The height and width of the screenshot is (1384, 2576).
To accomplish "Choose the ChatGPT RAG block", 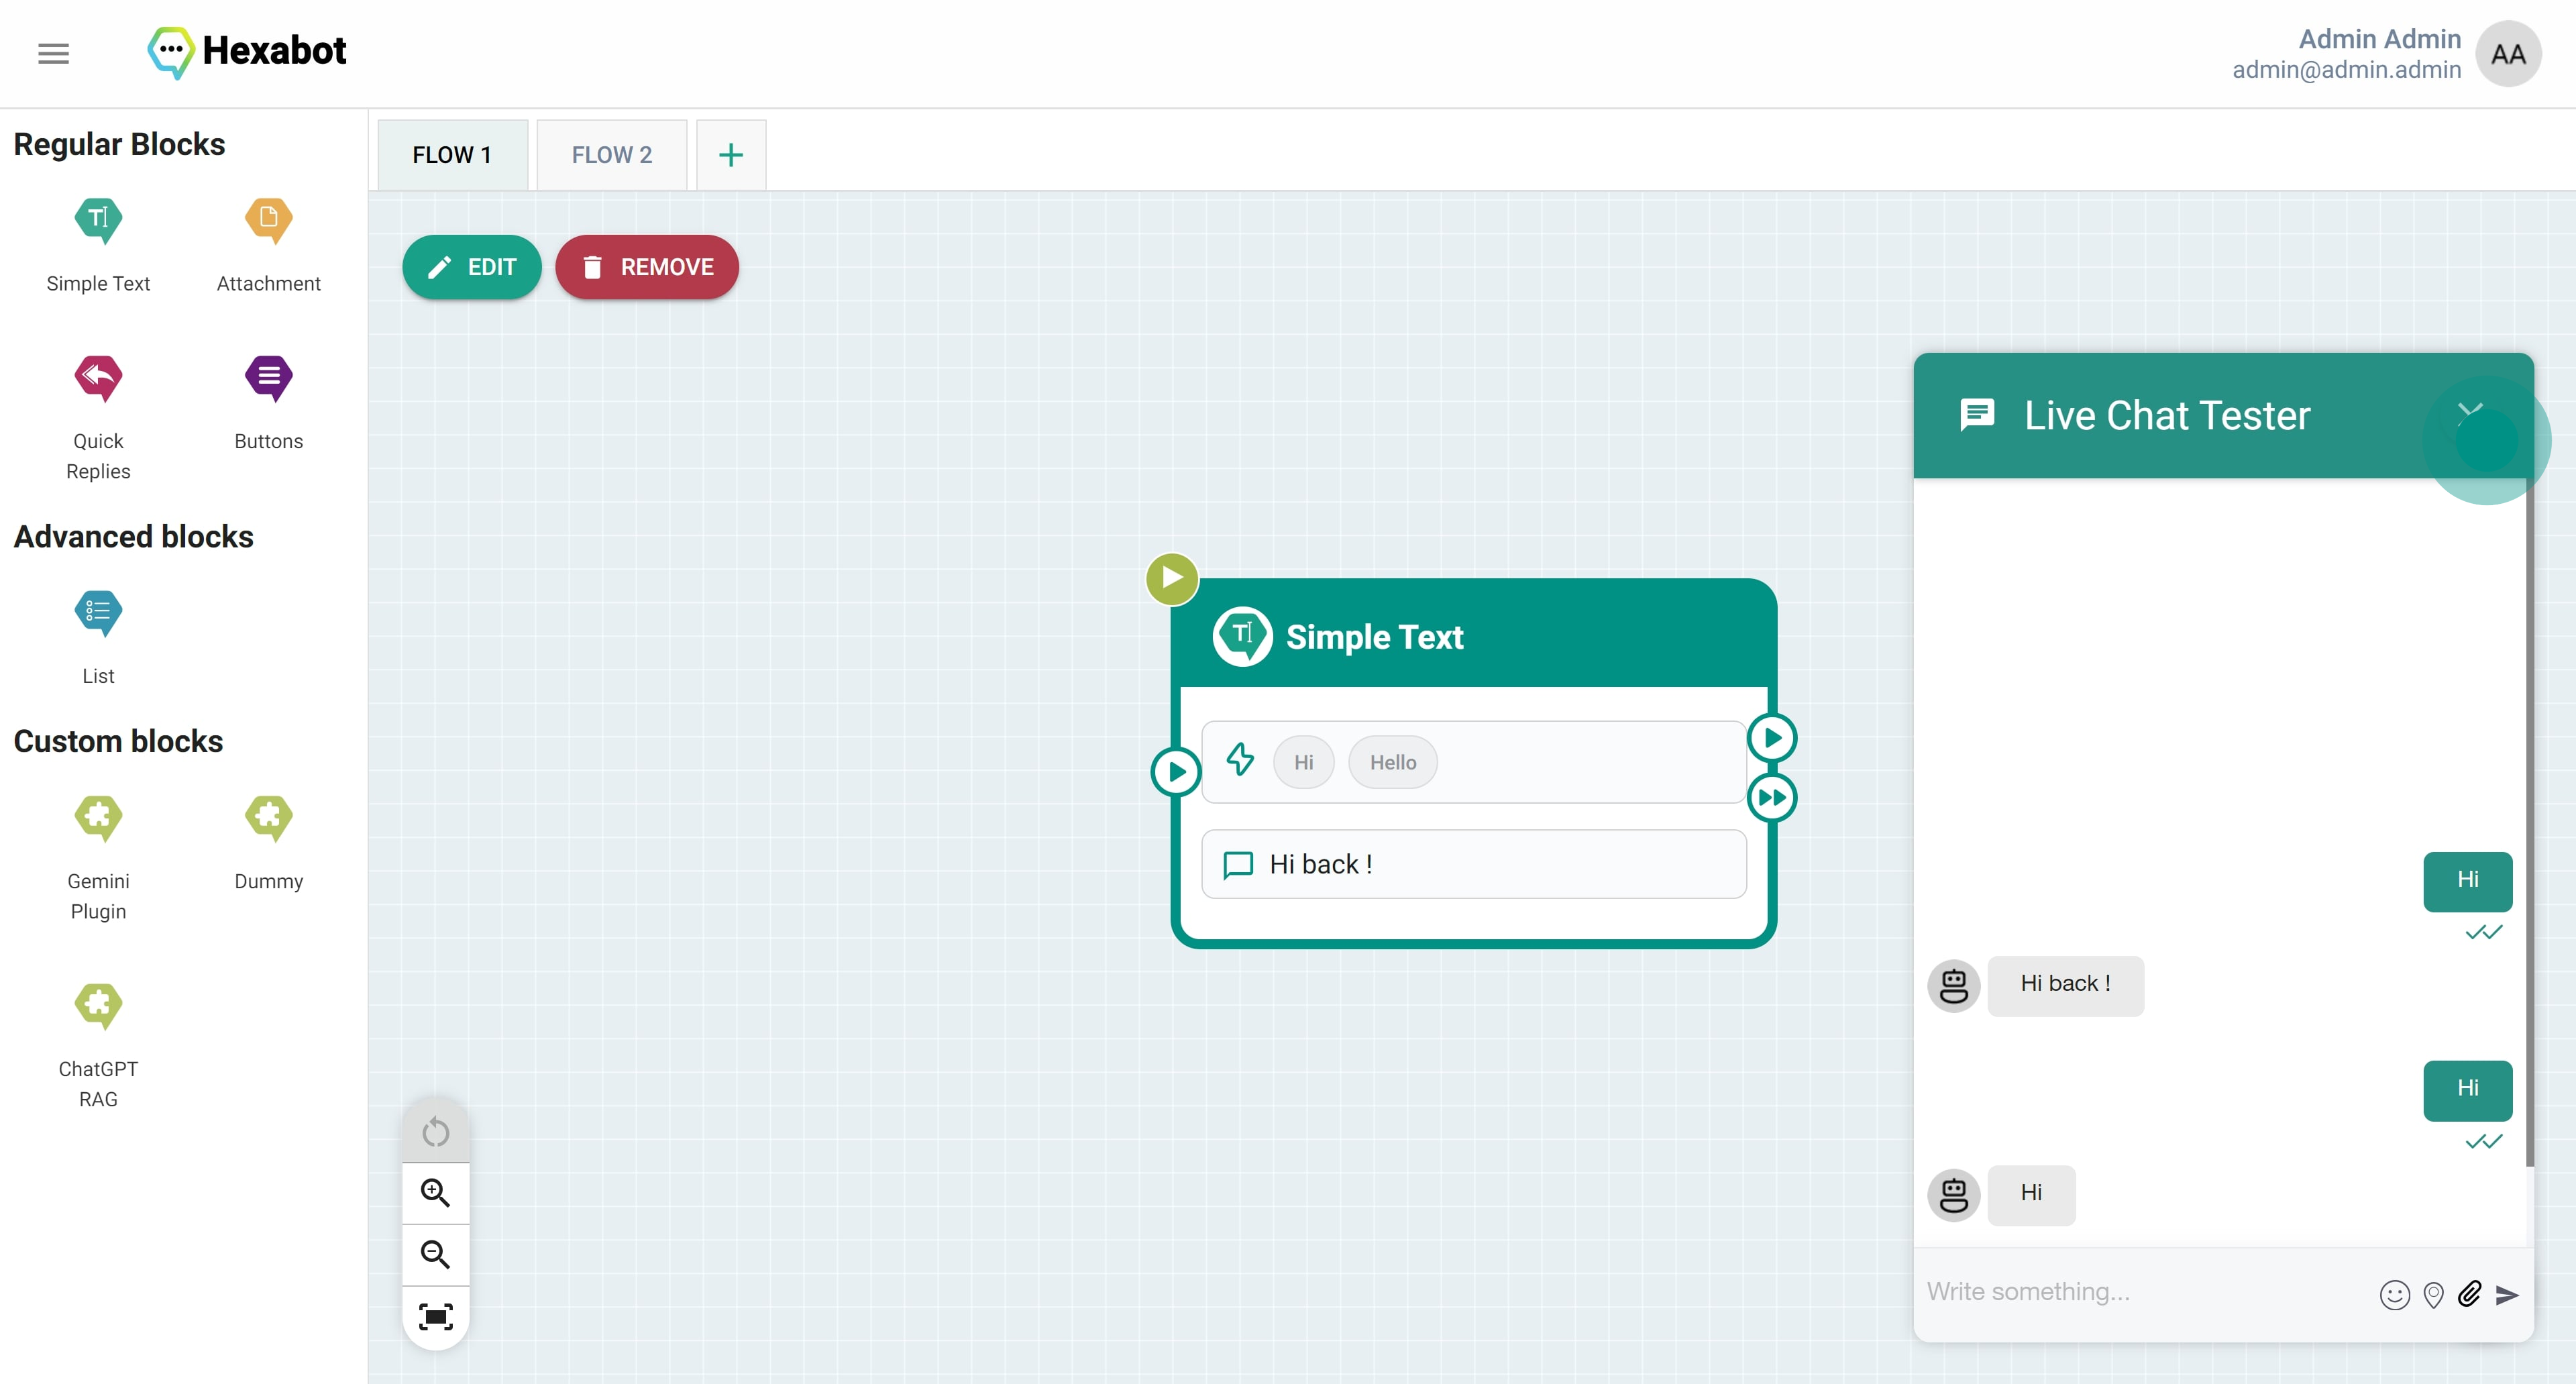I will click(x=98, y=1005).
